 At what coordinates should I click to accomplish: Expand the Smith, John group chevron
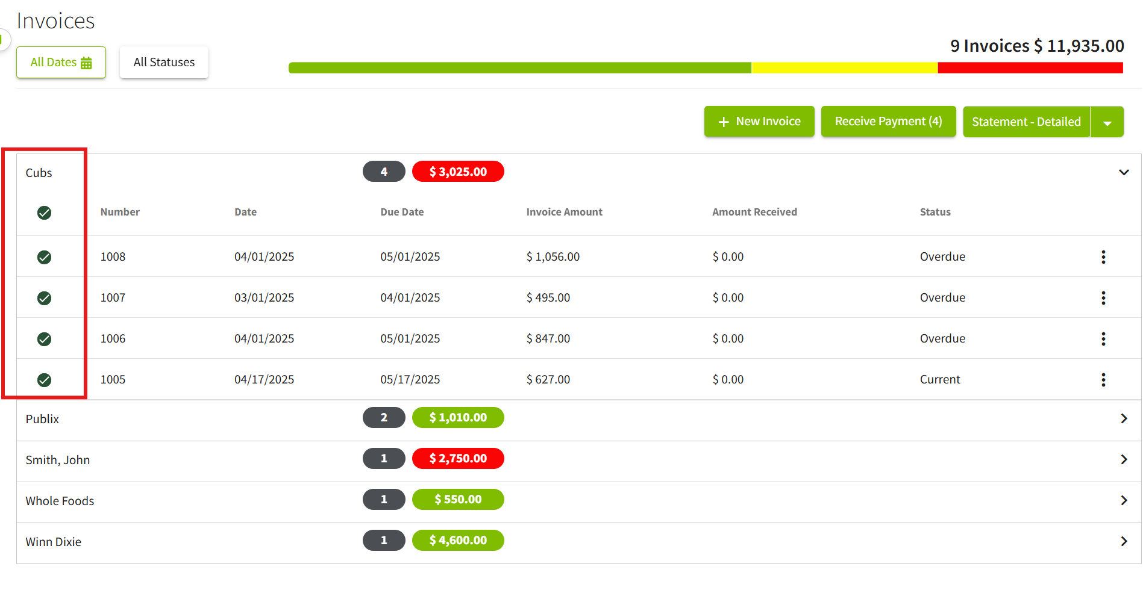[x=1124, y=459]
